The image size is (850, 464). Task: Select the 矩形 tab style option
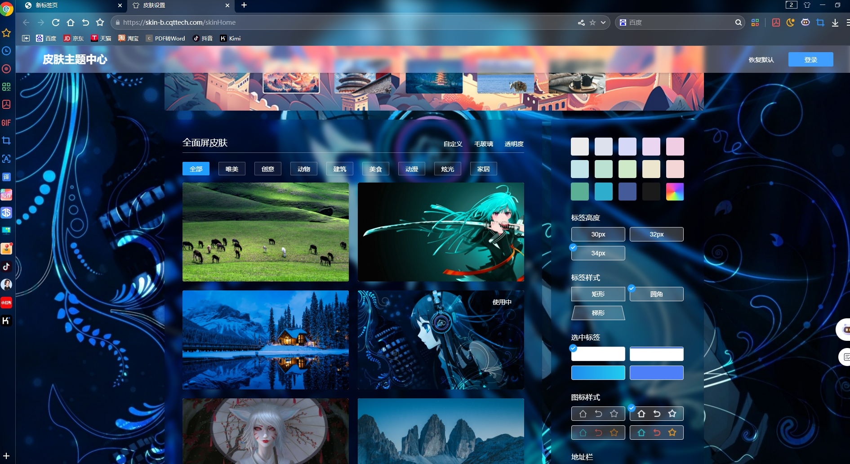[598, 294]
